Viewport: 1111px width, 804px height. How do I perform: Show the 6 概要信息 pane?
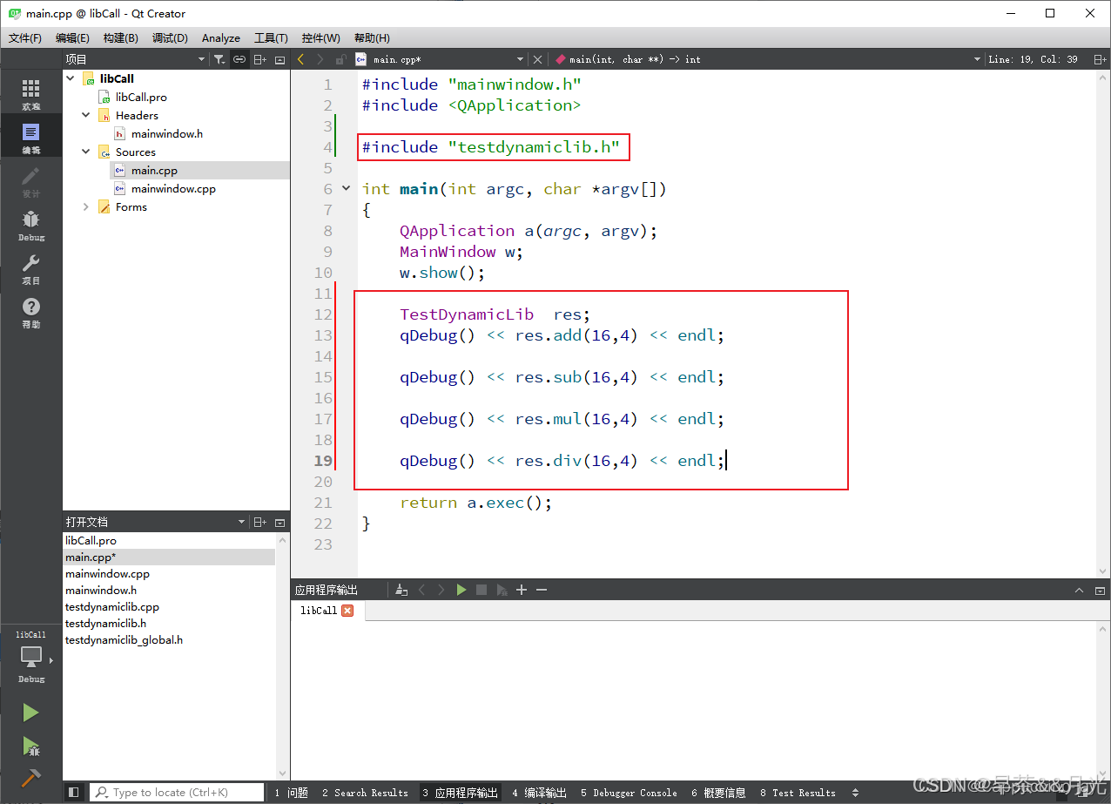pyautogui.click(x=718, y=793)
